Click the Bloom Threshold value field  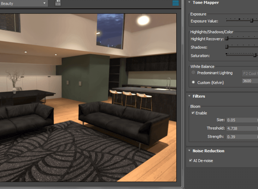242,129
